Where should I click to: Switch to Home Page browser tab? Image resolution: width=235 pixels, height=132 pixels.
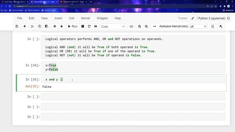(15, 2)
